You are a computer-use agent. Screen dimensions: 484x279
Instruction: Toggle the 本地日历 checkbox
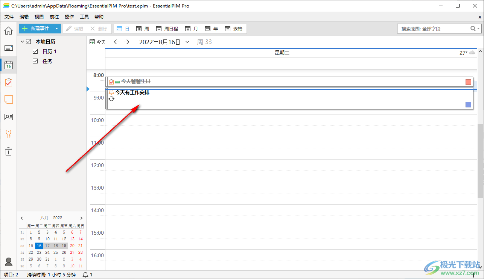pos(28,42)
